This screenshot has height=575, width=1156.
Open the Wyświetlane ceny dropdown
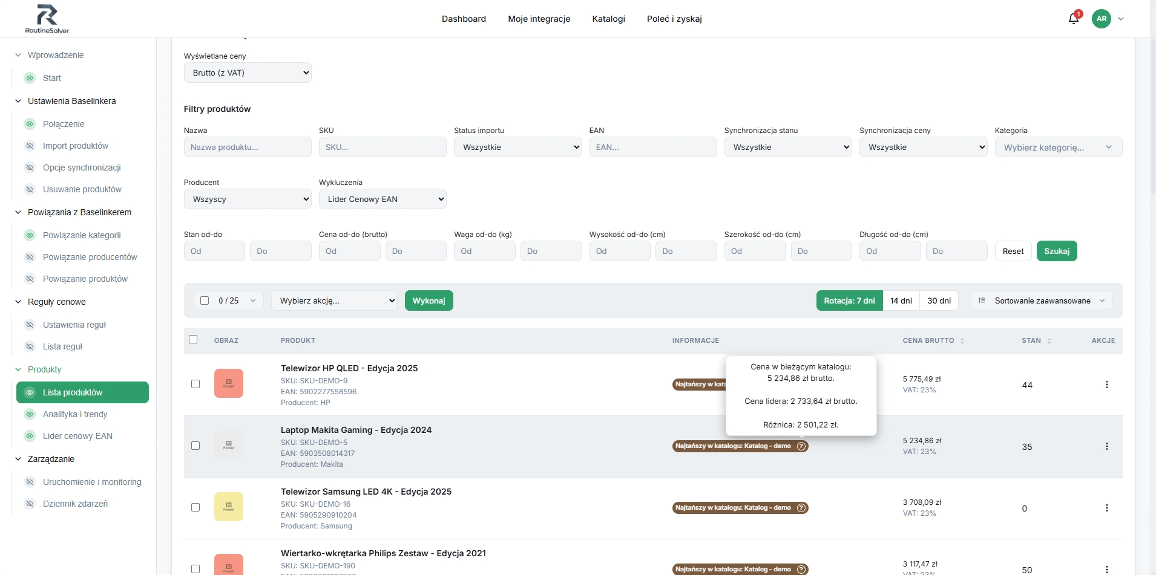point(248,73)
